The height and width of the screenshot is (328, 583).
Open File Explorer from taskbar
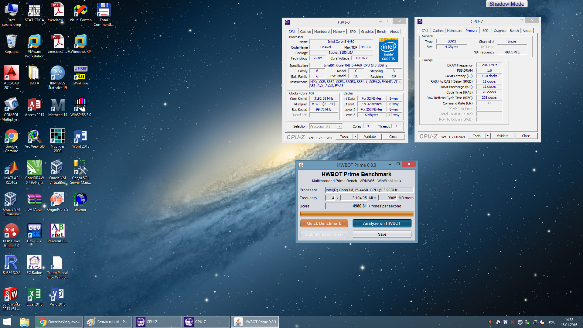point(25,322)
